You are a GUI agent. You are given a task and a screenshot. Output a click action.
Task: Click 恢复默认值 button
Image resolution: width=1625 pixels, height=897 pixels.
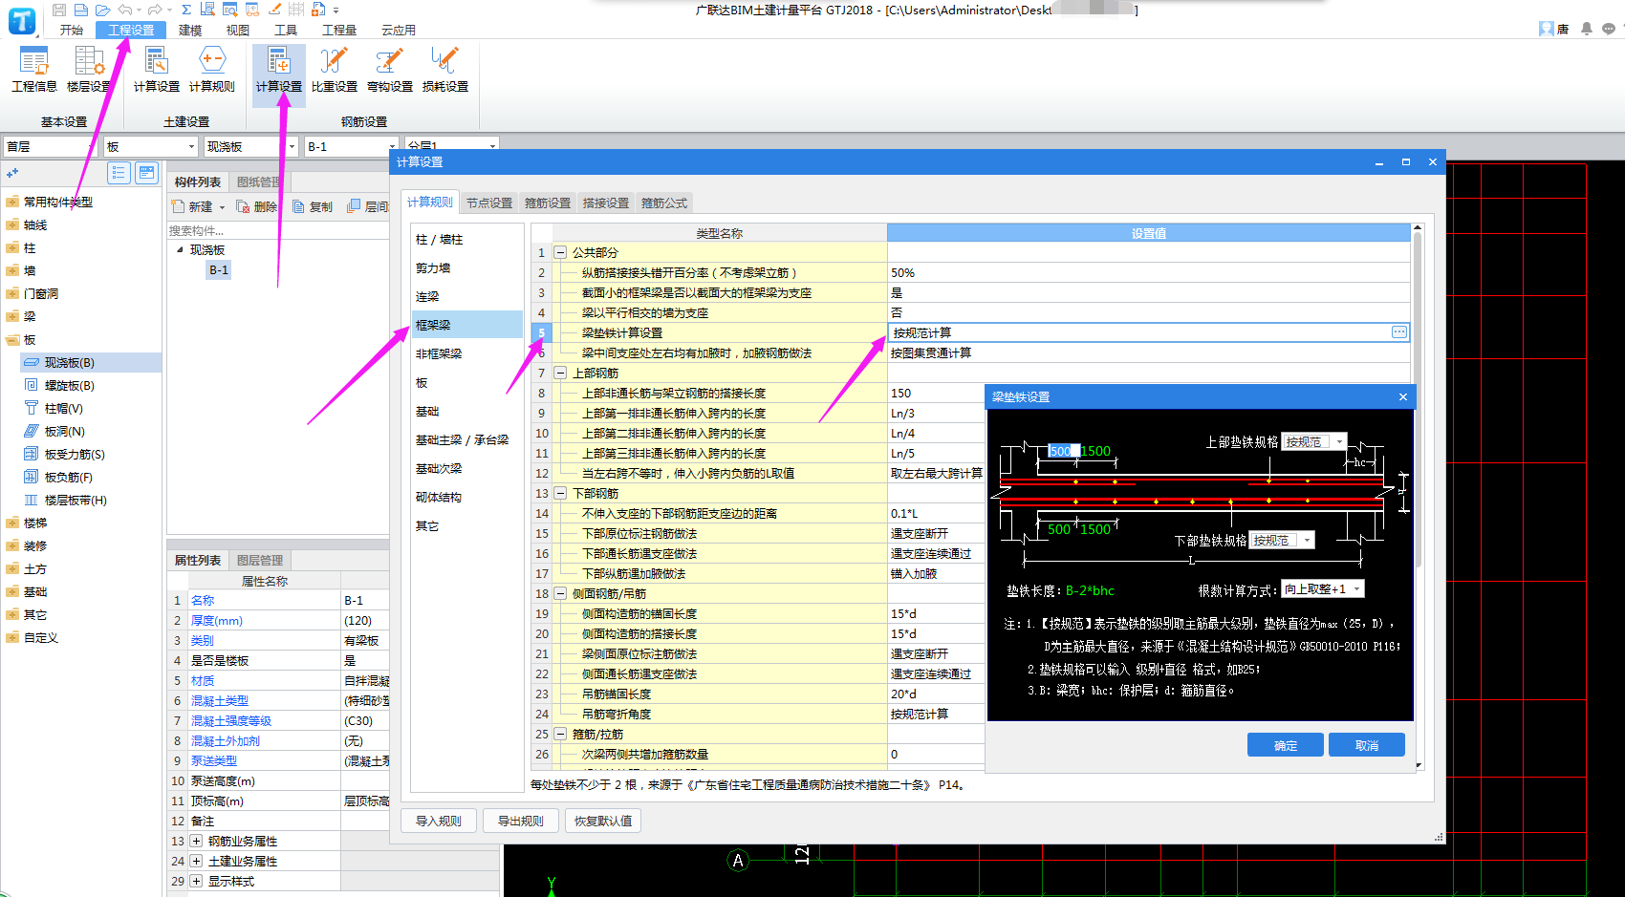click(603, 821)
